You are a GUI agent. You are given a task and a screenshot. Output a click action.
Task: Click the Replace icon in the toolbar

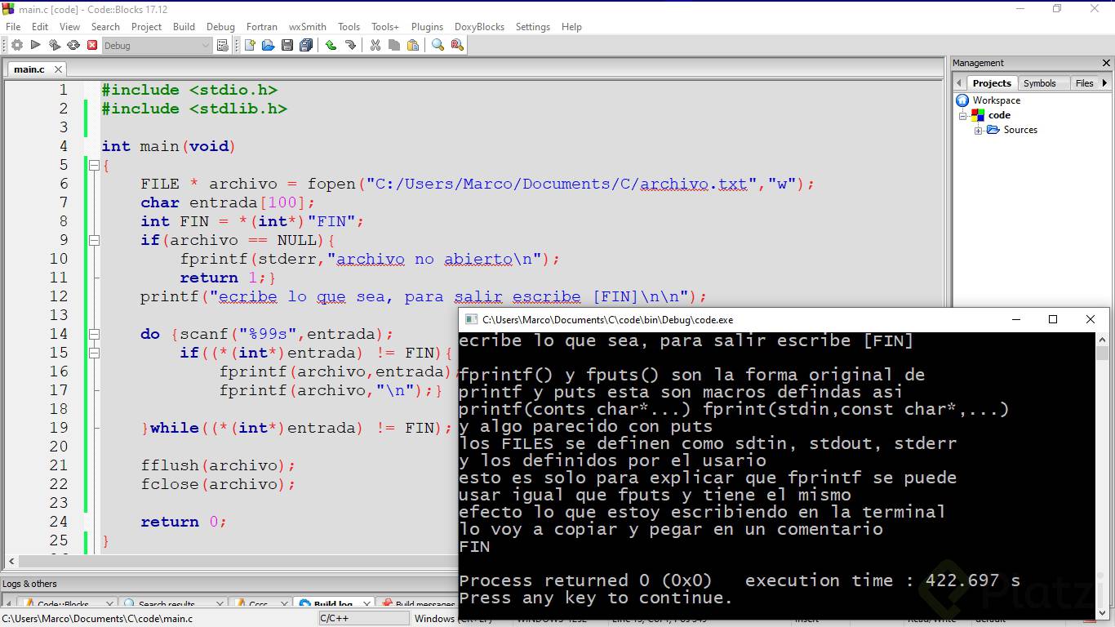click(459, 46)
